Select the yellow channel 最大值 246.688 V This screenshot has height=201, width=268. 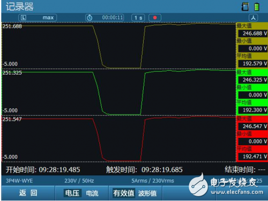(252, 33)
